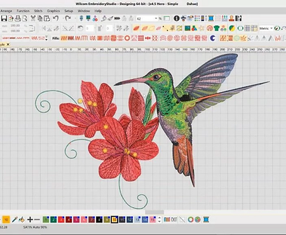Select the color picker eyedropper tool
Screen dimensions: 286x235
(15, 220)
